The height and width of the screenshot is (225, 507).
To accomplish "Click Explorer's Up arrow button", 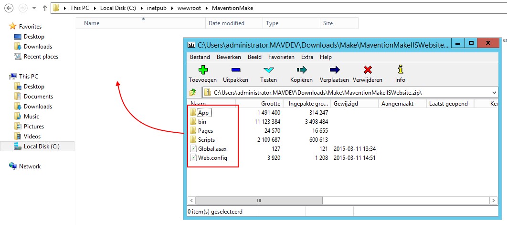I will [44, 8].
